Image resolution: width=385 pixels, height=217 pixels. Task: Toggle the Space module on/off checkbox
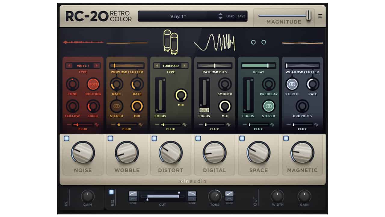coord(242,138)
